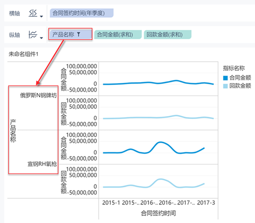Click the 合同金额 legend color swatch
Screen dimensions: 255x223
(226, 78)
